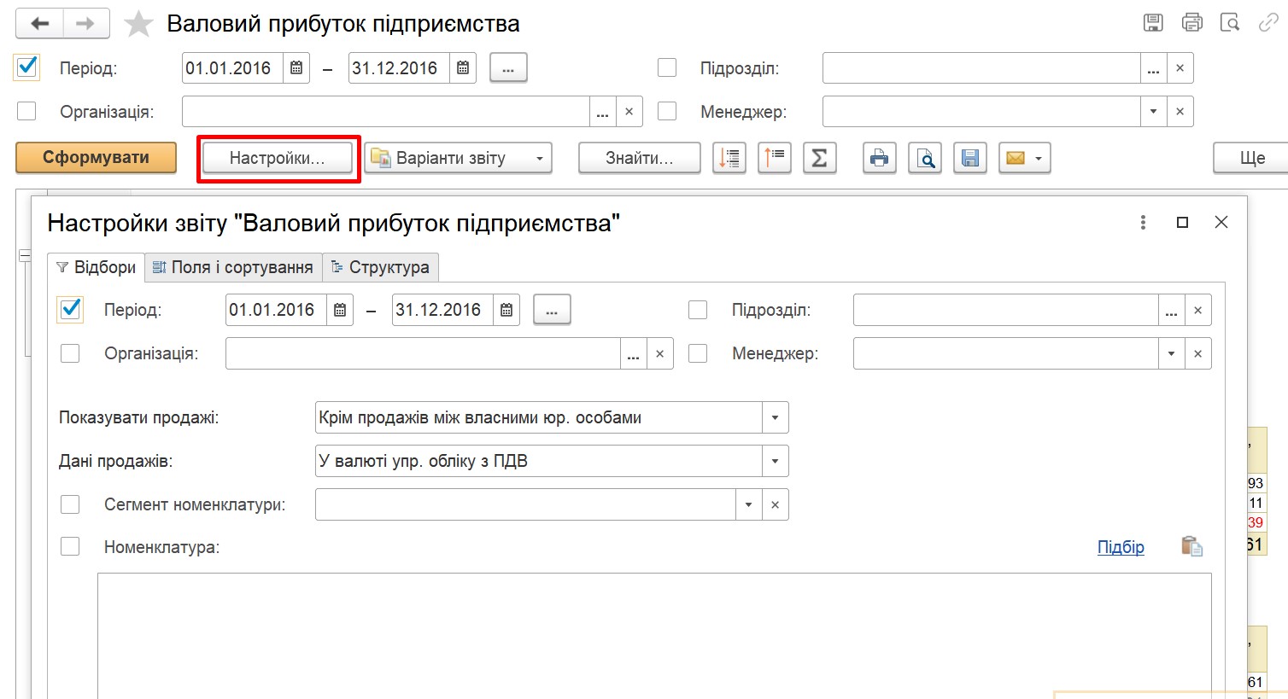Uncheck dialog Період checkbox
The height and width of the screenshot is (699, 1288).
70,309
